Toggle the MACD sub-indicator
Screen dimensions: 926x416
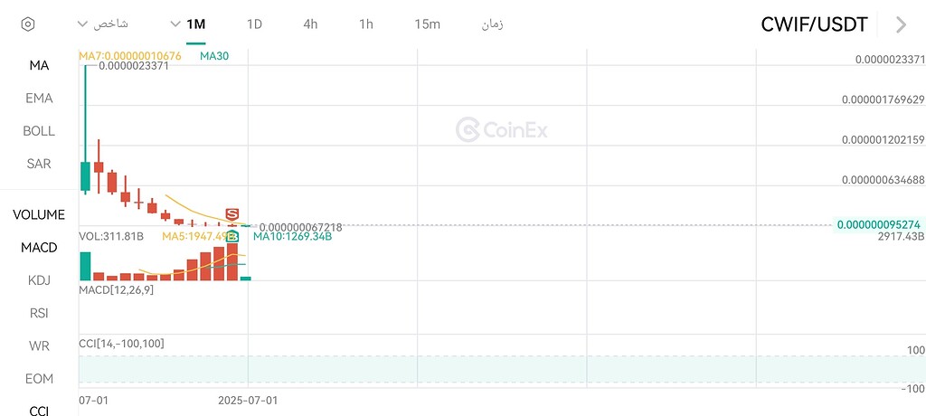[x=39, y=248]
